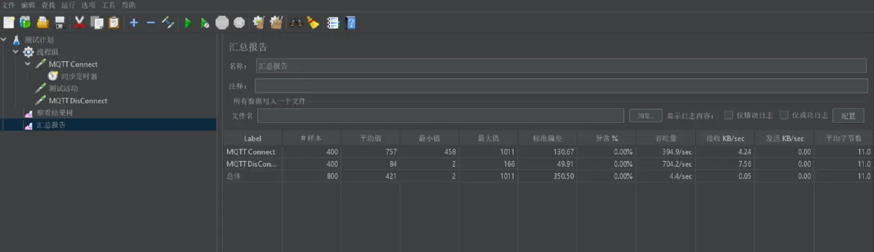Select 测试活动 in the tree
The width and height of the screenshot is (874, 252).
pyautogui.click(x=63, y=88)
